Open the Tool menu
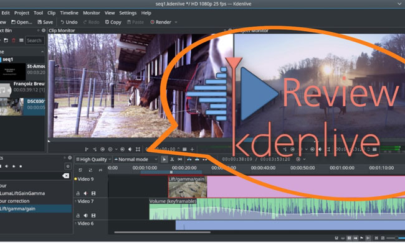This screenshot has width=405, height=243. click(x=38, y=13)
